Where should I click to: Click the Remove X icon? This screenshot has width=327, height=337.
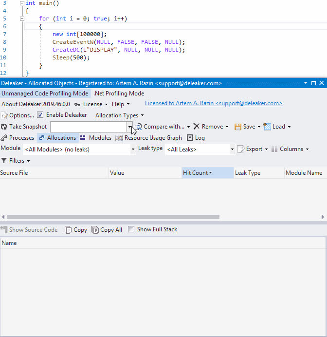point(197,127)
